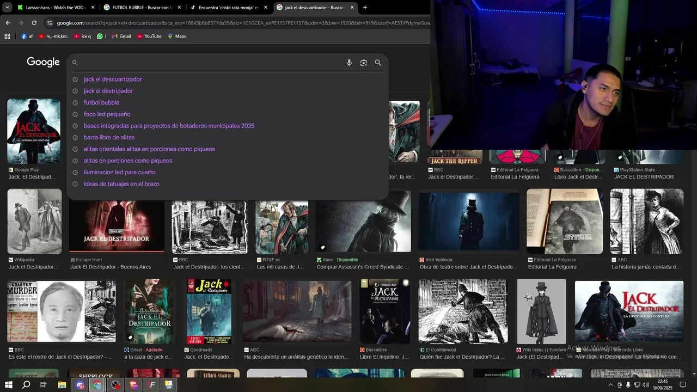Click inside the Google search input field
The image size is (697, 392).
point(212,63)
